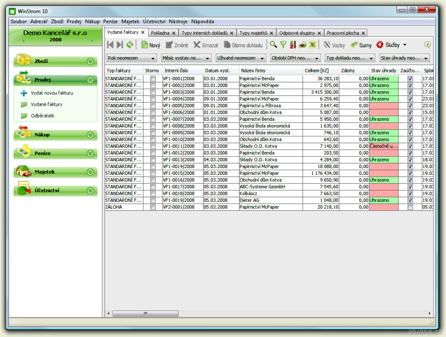Click the print icon in the toolbar
446x337 pixels.
[x=303, y=45]
